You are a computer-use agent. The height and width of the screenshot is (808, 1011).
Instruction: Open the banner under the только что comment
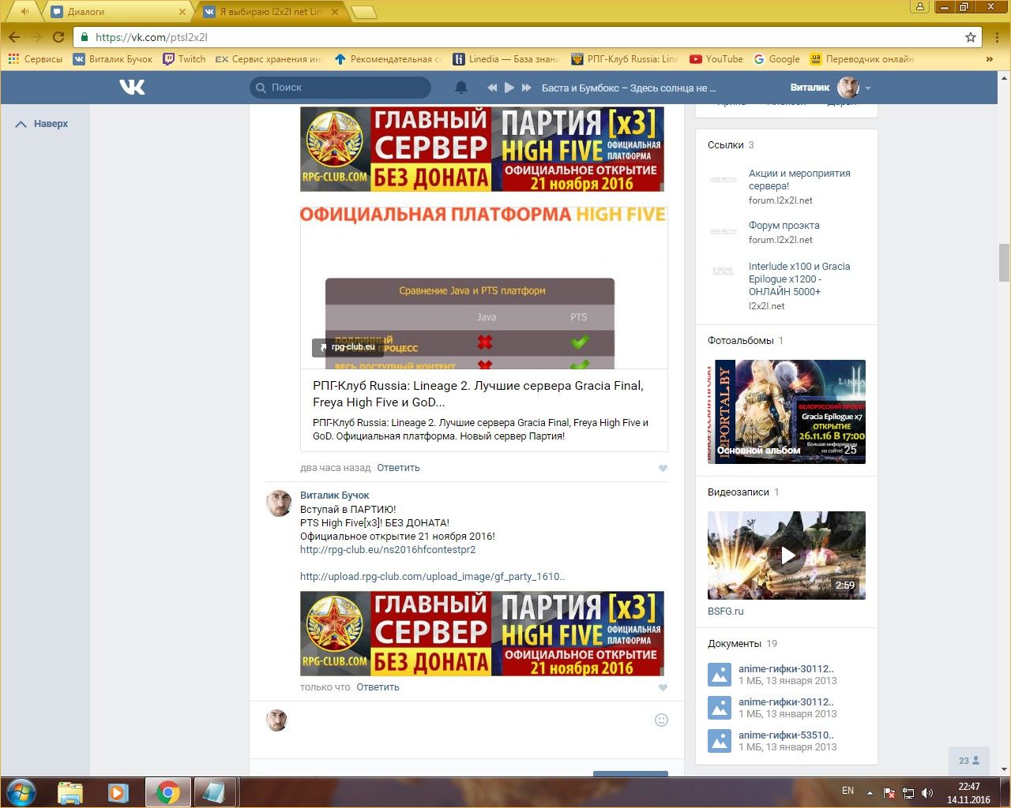(482, 634)
